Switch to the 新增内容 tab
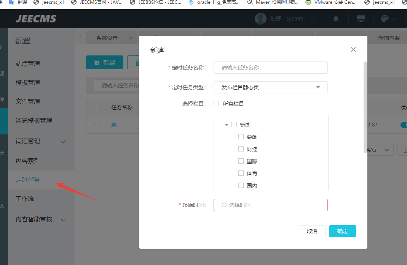The height and width of the screenshot is (265, 407). (389, 38)
